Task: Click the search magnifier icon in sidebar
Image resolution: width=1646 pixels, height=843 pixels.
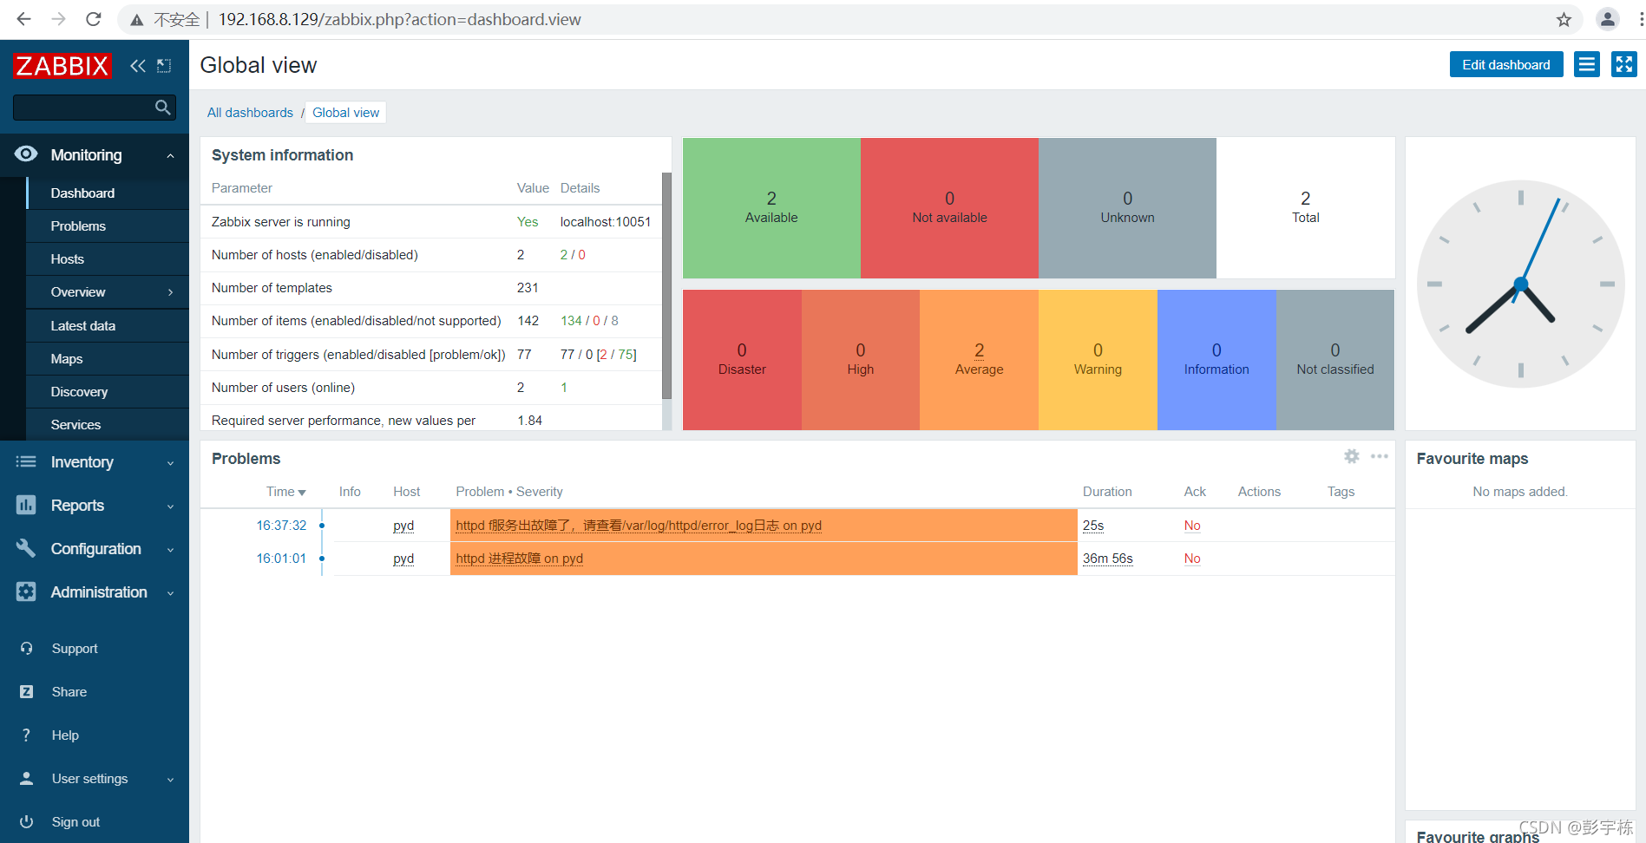Action: 162,108
